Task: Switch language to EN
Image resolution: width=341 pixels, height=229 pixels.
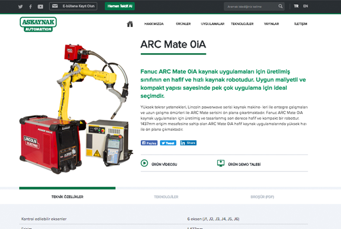Action: coord(306,6)
